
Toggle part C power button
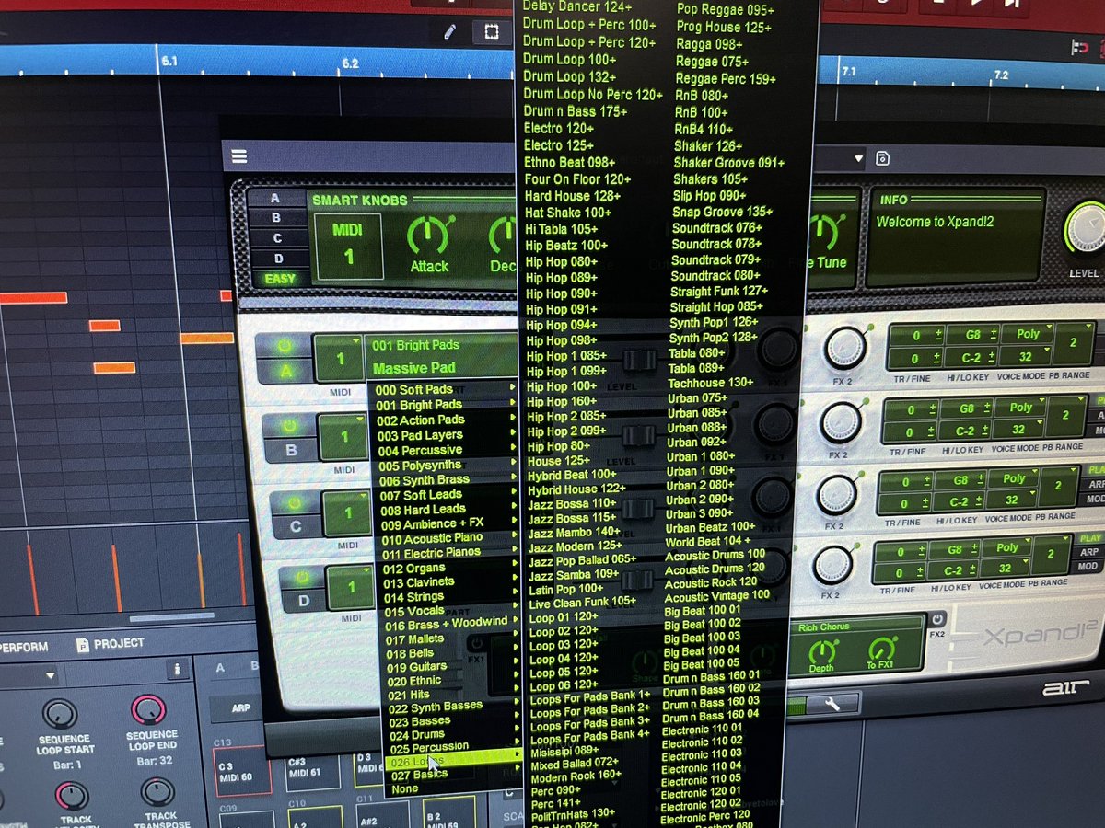pos(294,502)
